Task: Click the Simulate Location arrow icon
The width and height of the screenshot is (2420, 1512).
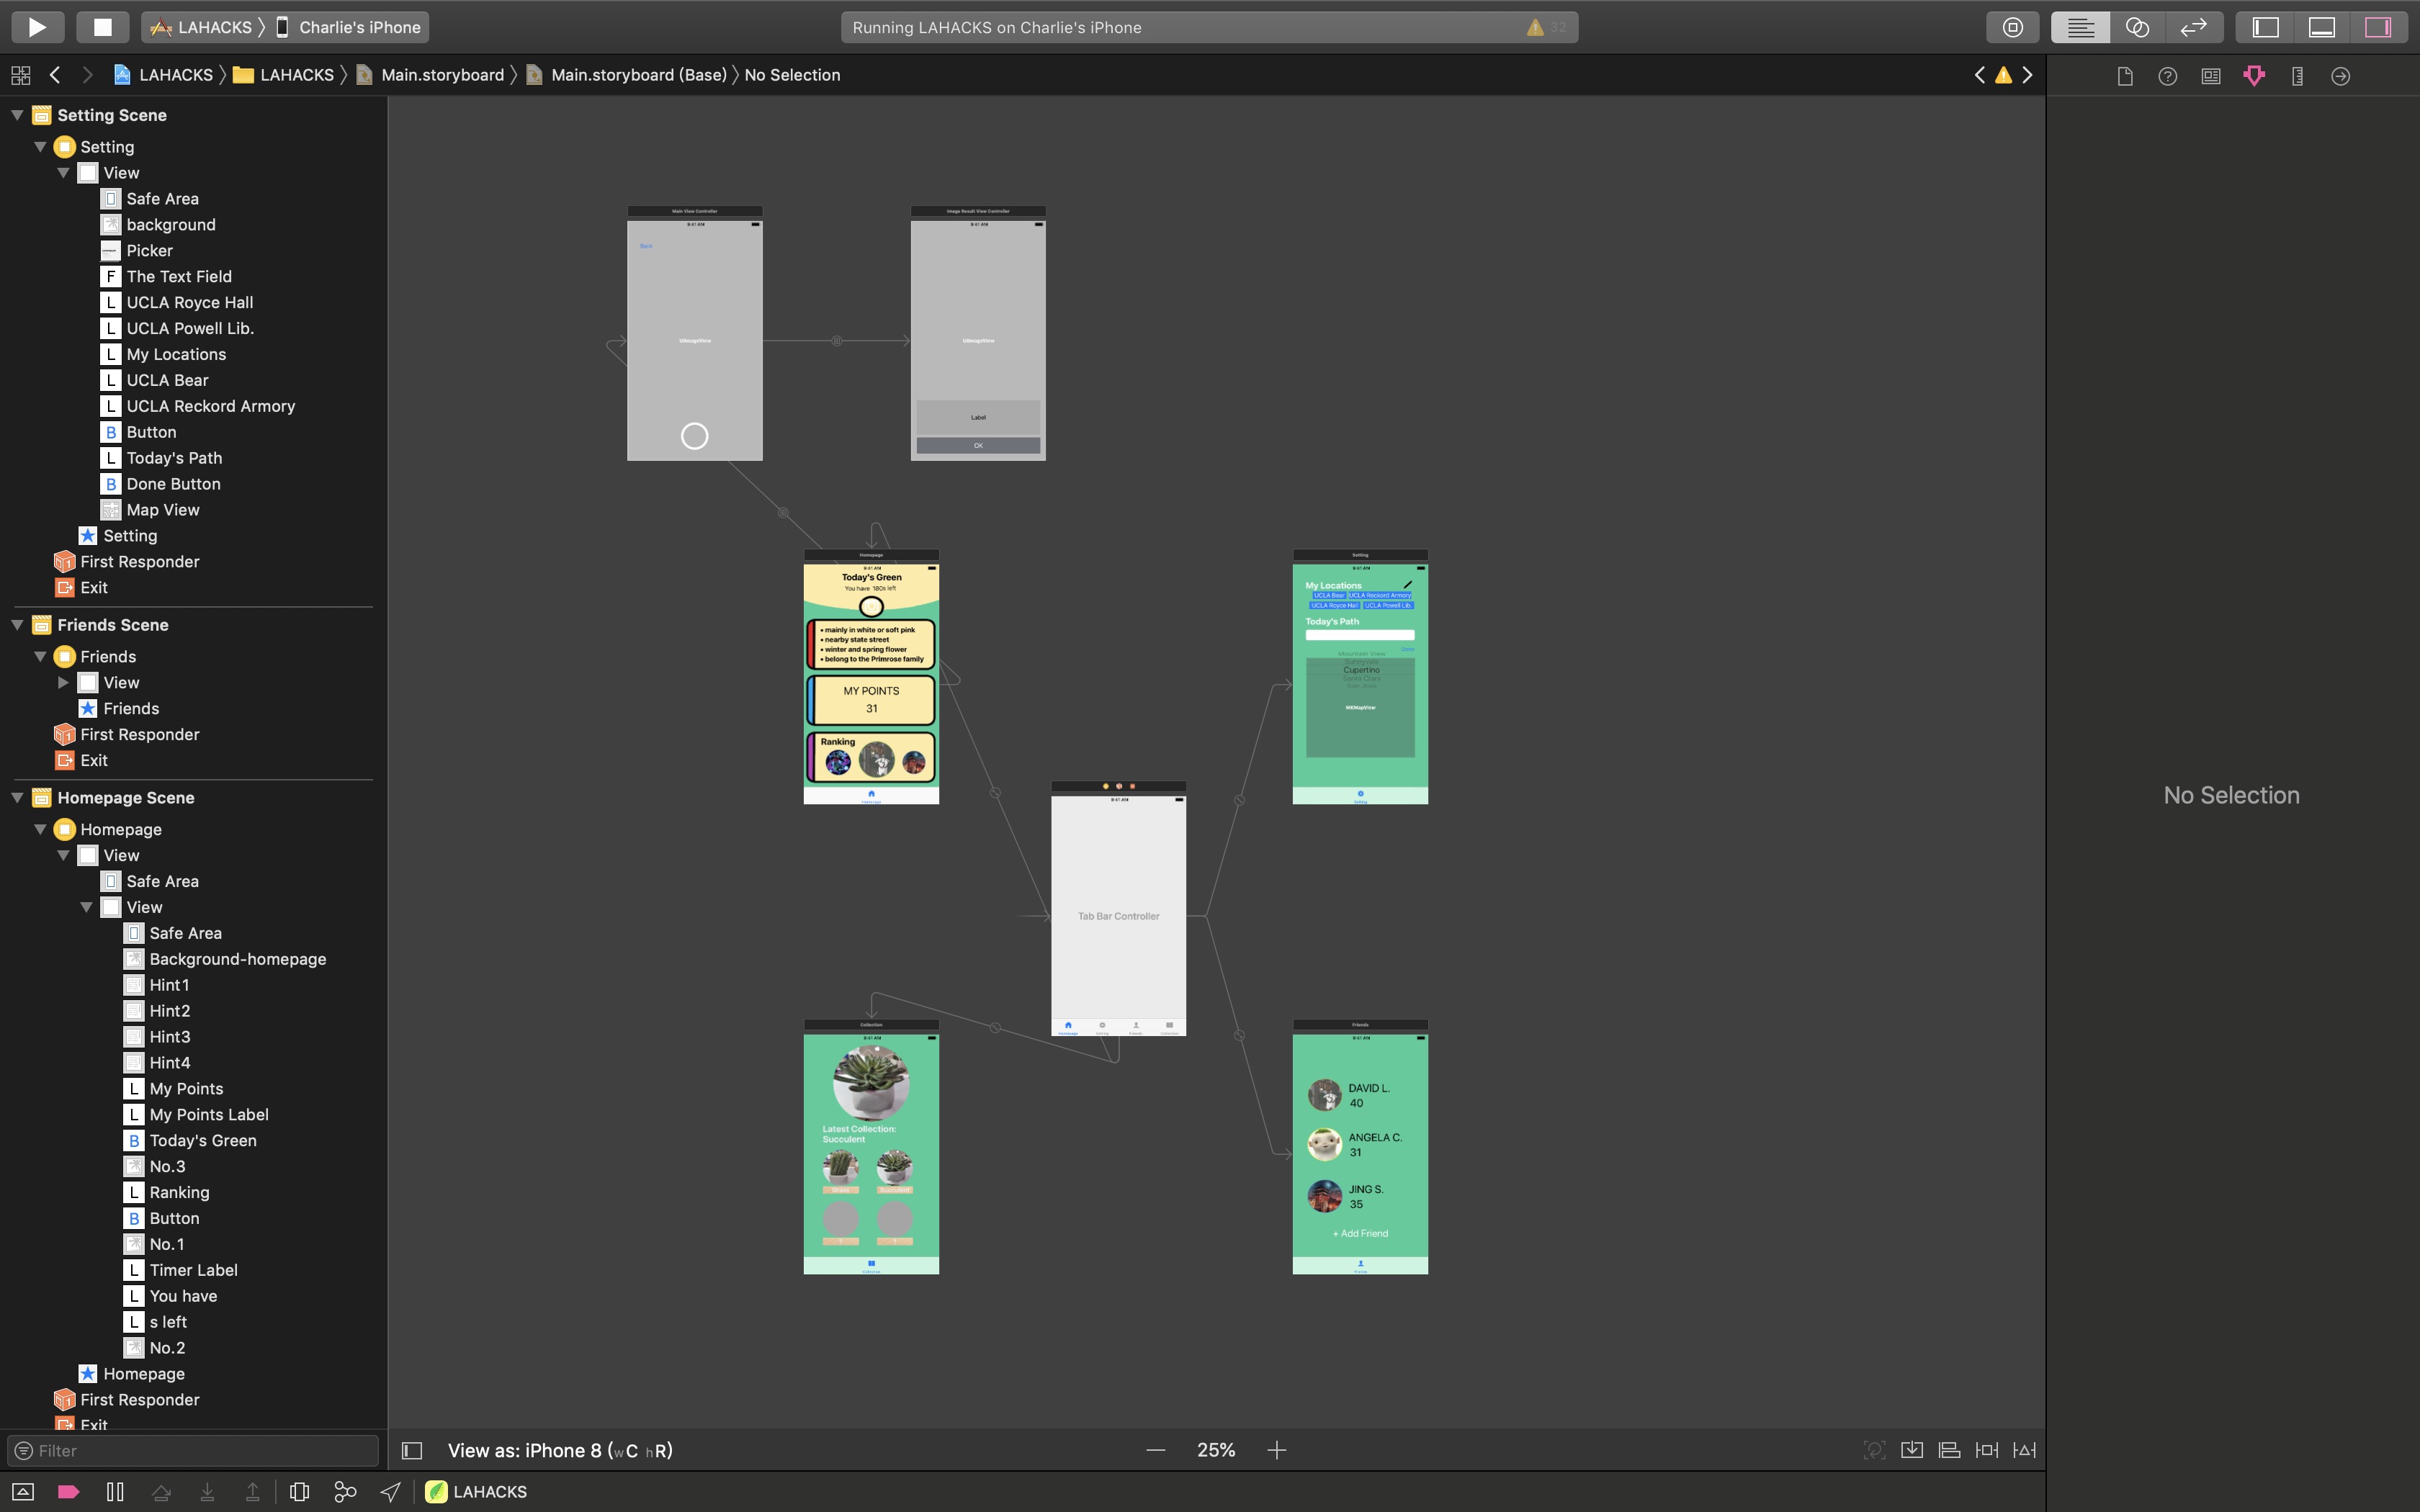Action: coord(391,1492)
